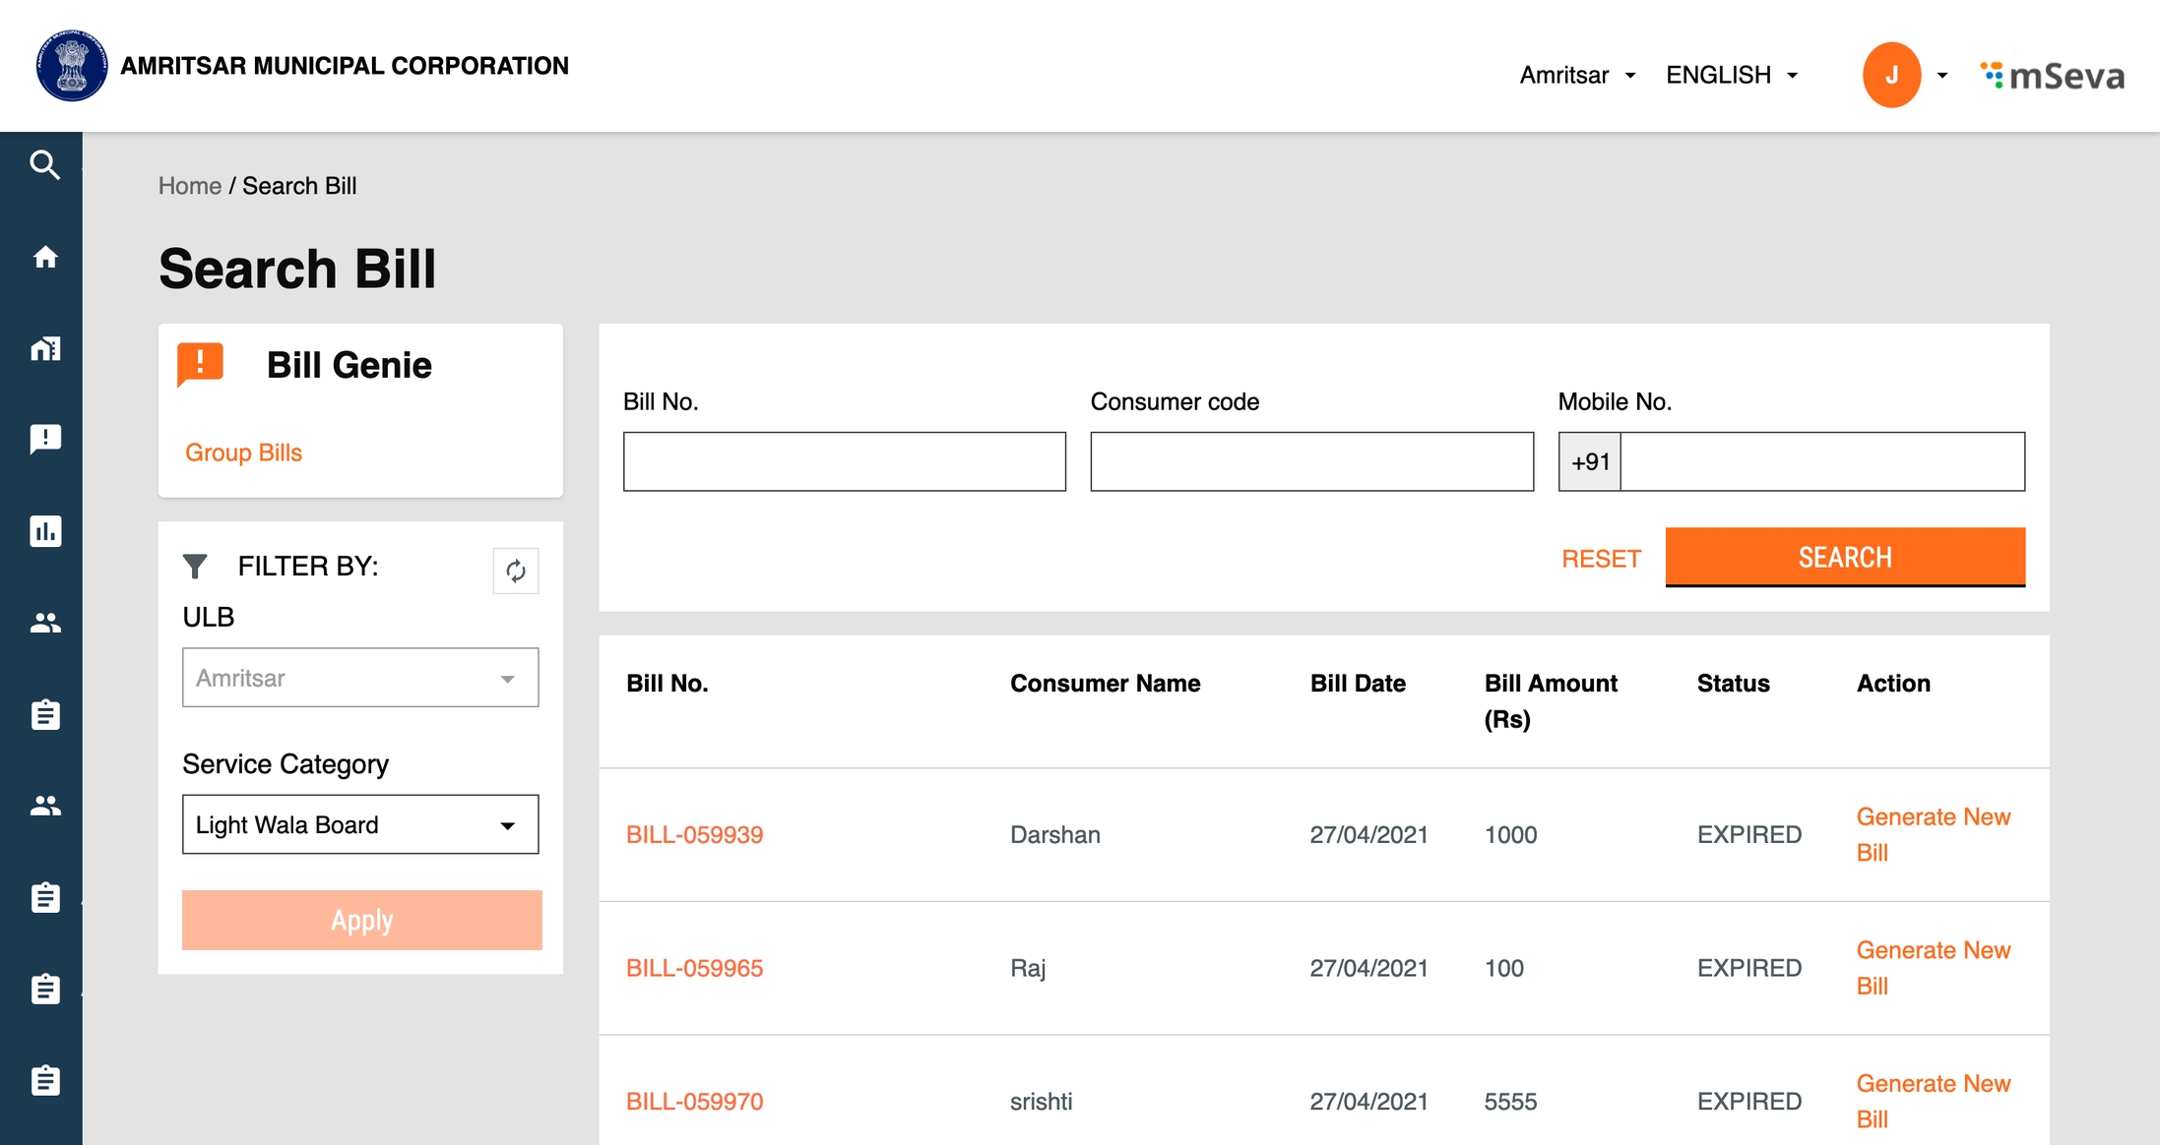The height and width of the screenshot is (1145, 2160).
Task: Open the Home icon in sidebar
Action: [x=44, y=257]
